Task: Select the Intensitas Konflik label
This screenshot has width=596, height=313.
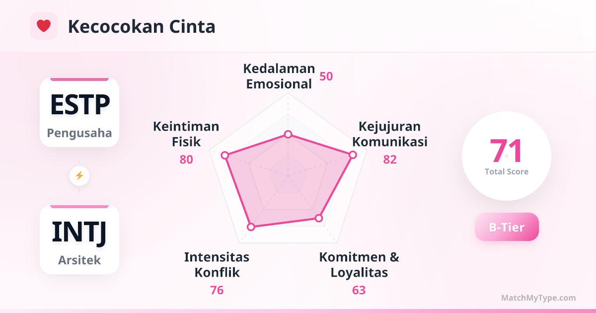Action: tap(217, 265)
